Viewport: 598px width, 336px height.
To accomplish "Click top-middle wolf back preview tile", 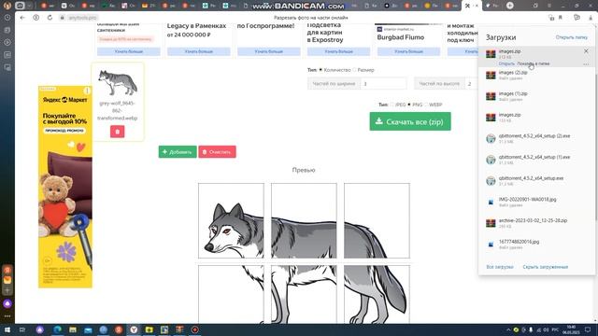I will pos(304,220).
